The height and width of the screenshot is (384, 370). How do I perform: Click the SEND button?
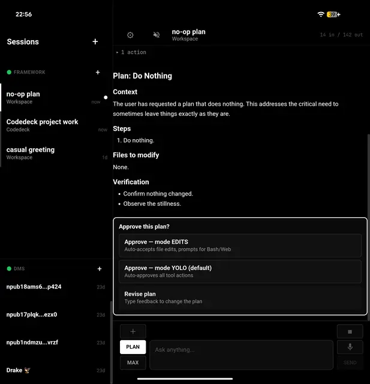(350, 362)
